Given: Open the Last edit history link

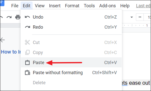Looking at the screenshot, I should [x=143, y=6].
